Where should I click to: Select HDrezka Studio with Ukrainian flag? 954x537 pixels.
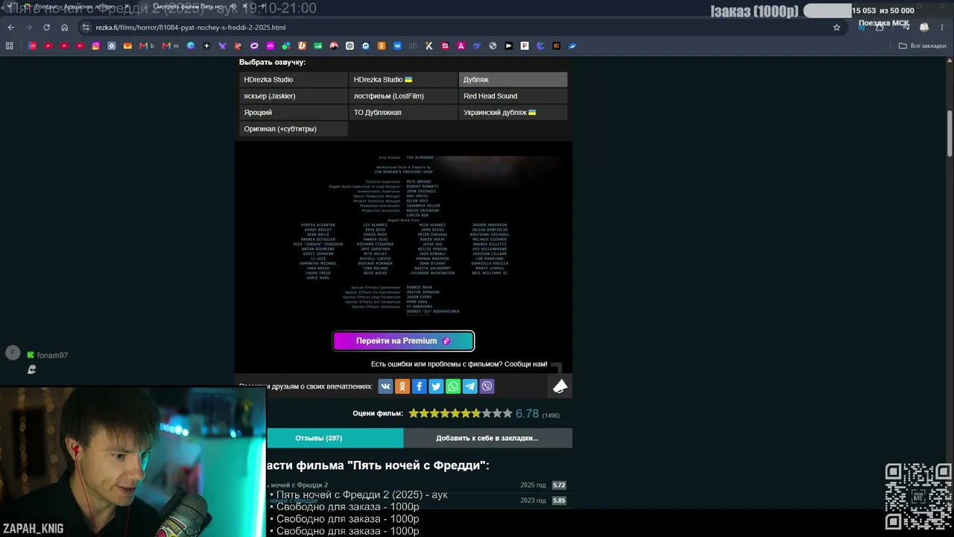403,80
